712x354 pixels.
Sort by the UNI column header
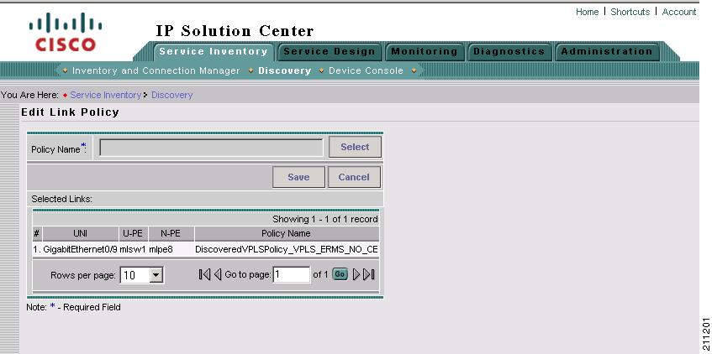[81, 233]
